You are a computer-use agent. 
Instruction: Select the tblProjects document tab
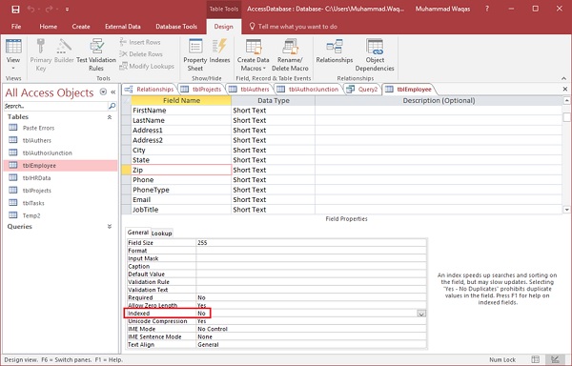click(x=201, y=90)
